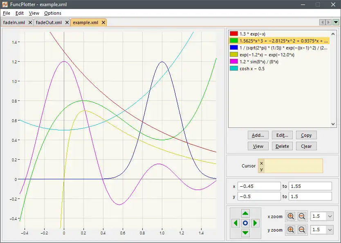
Task: Switch to the fadeOut.xml tab
Action: click(49, 23)
